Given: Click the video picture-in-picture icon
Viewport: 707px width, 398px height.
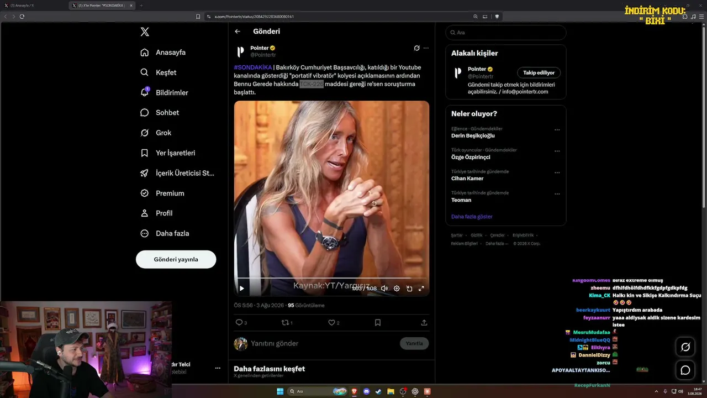Looking at the screenshot, I should click(x=409, y=289).
